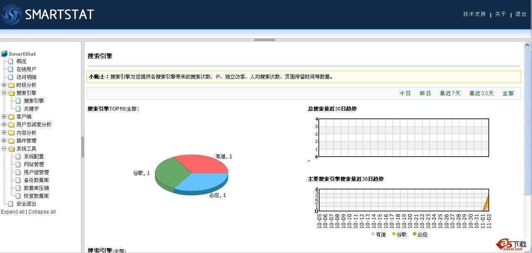
Task: Expand the 内容分析 tree node
Action: [4, 133]
